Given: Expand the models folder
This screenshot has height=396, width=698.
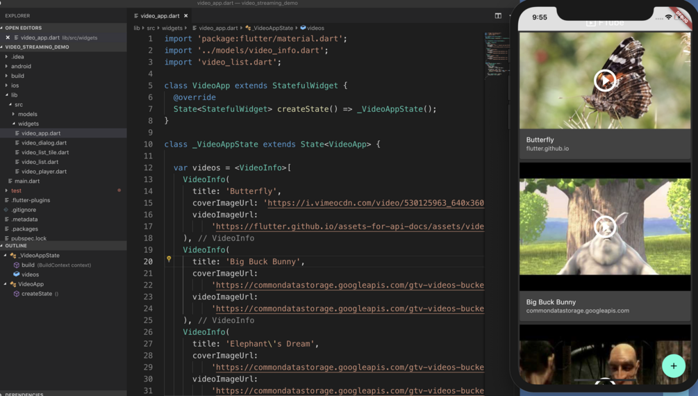Looking at the screenshot, I should click(13, 114).
